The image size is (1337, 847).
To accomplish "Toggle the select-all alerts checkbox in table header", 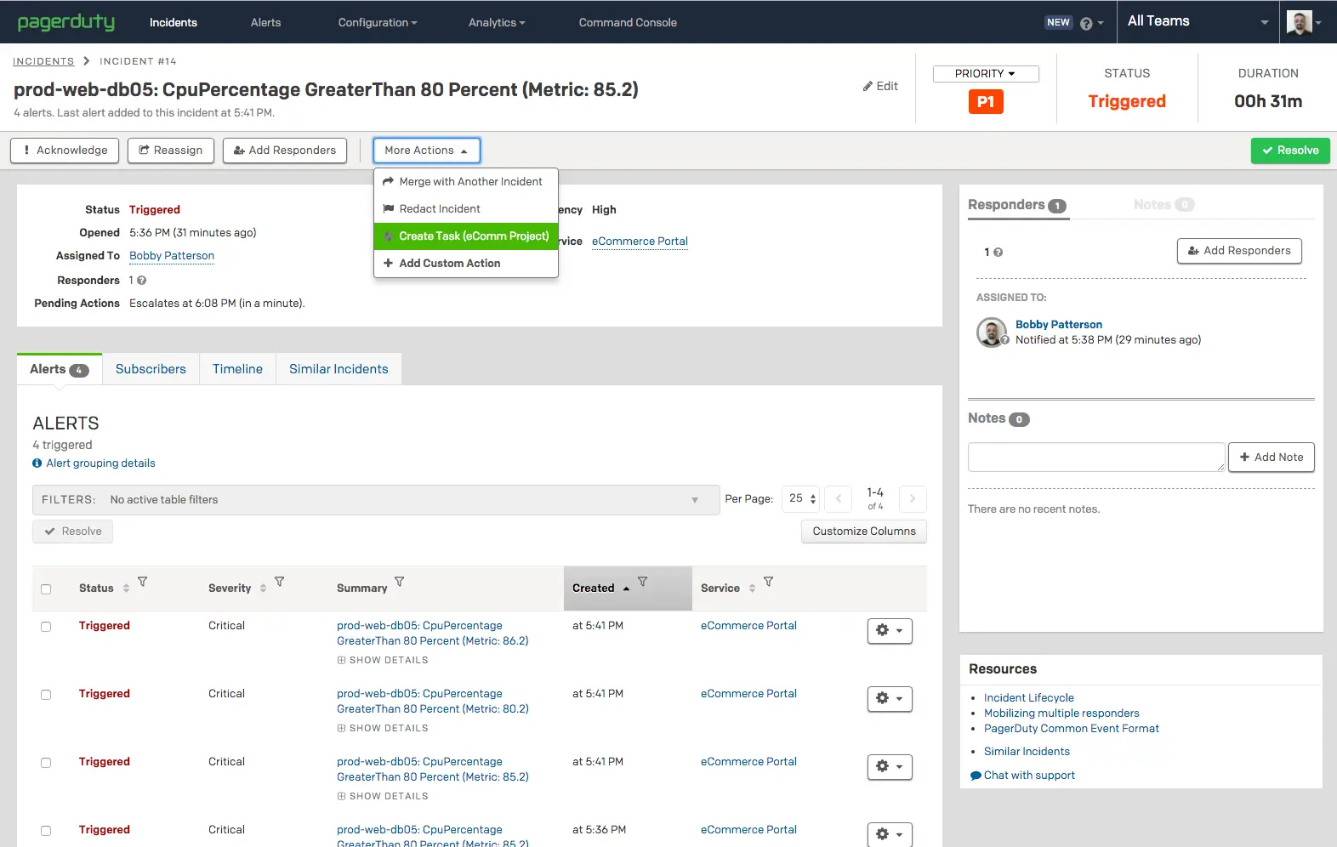I will click(46, 589).
